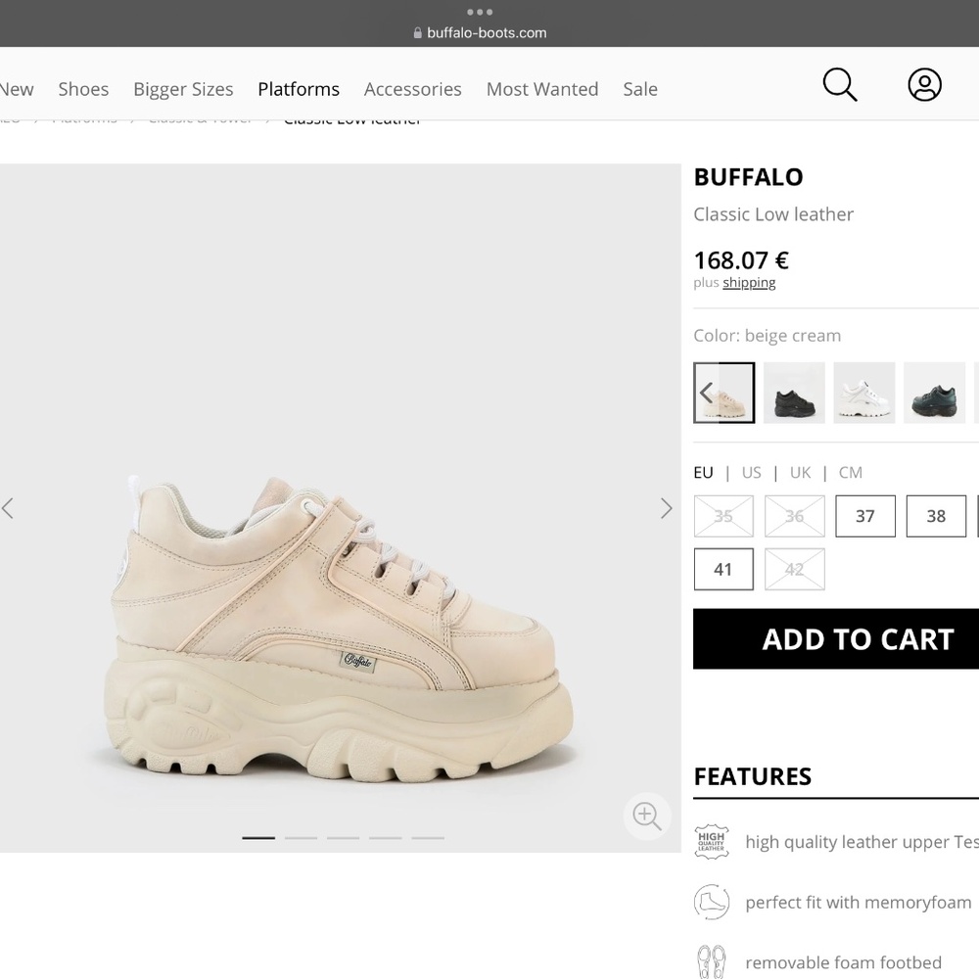Open the search magnifier icon

pos(840,84)
